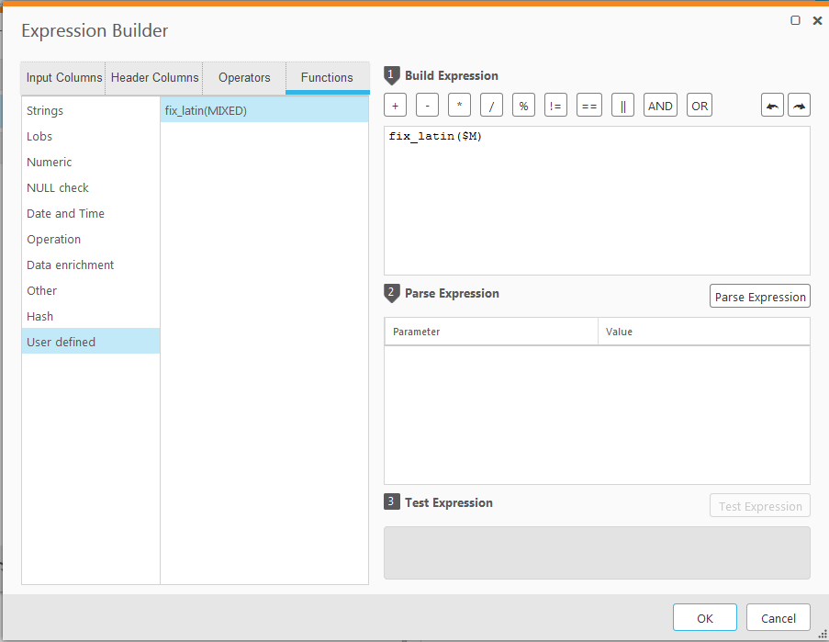Insert the AND logical operator
829x642 pixels.
pyautogui.click(x=660, y=106)
